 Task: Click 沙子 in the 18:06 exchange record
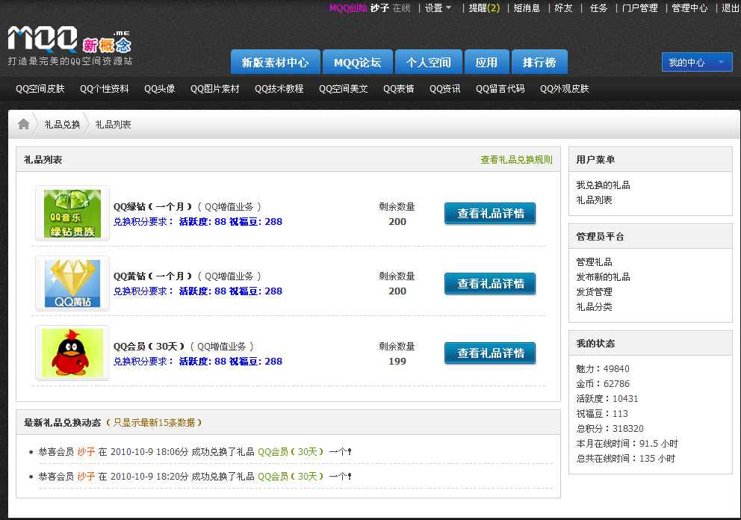coord(86,452)
